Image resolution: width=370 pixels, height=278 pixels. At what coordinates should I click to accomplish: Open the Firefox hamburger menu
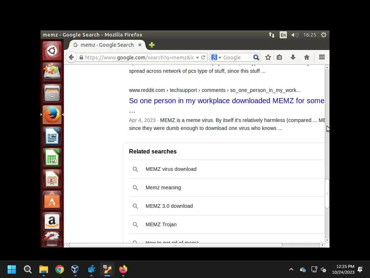[322, 57]
